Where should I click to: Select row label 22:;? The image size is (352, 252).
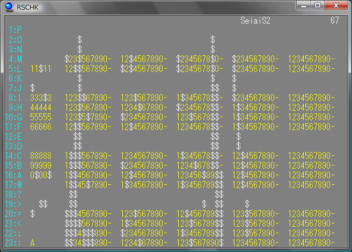coord(13,233)
